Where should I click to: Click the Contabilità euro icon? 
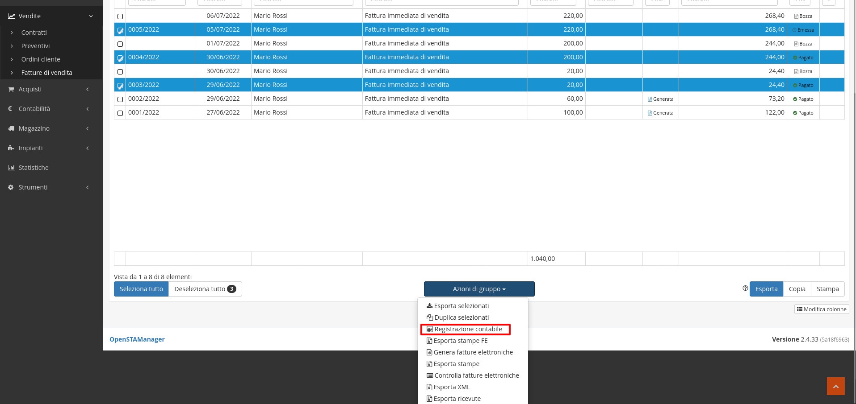(10, 109)
